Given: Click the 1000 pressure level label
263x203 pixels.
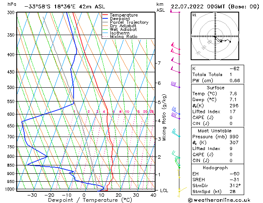Looking at the screenshot, I should (x=11, y=189).
